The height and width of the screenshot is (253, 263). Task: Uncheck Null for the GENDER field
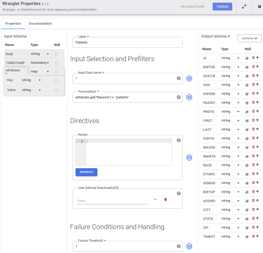pos(247,183)
